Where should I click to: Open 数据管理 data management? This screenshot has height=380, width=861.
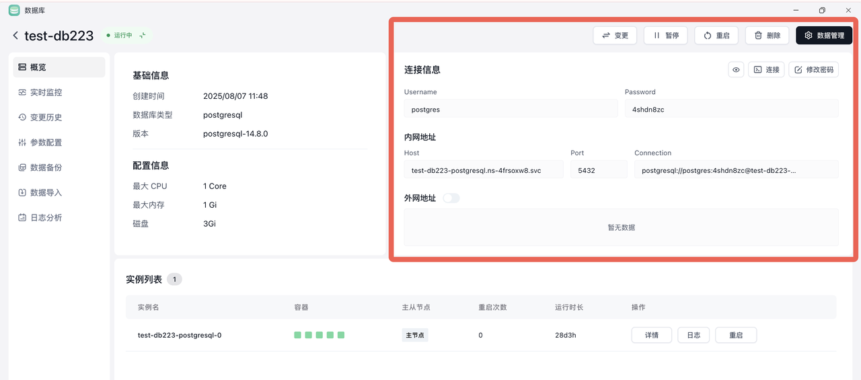[x=824, y=36]
